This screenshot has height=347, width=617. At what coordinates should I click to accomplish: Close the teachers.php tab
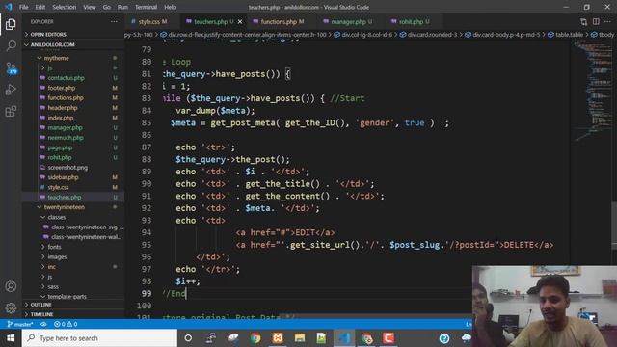click(240, 22)
